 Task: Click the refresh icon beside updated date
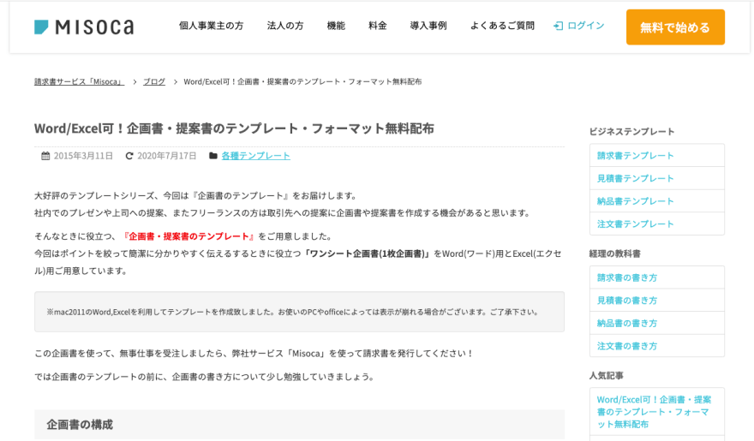coord(129,156)
